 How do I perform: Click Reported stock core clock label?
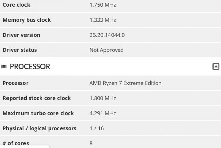coord(37,98)
